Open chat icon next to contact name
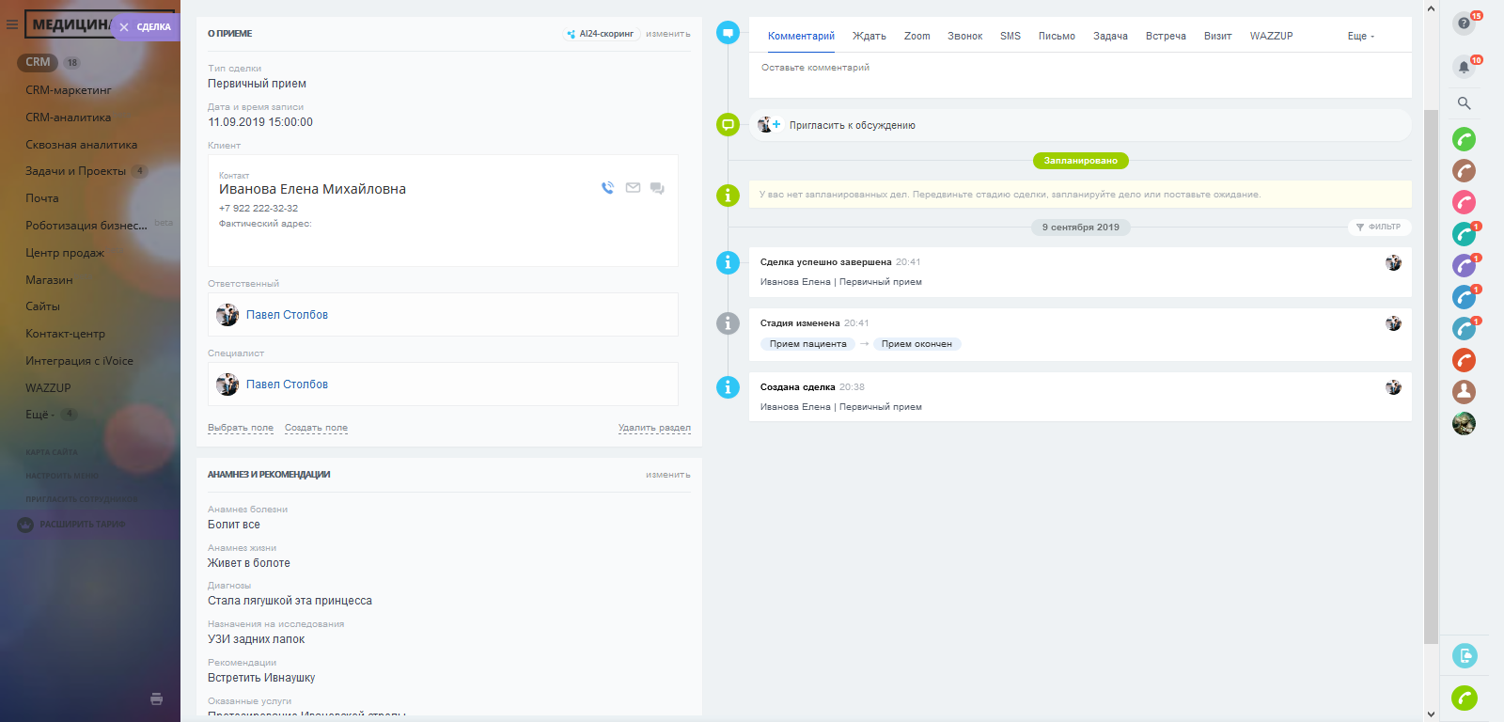1504x722 pixels. tap(657, 188)
